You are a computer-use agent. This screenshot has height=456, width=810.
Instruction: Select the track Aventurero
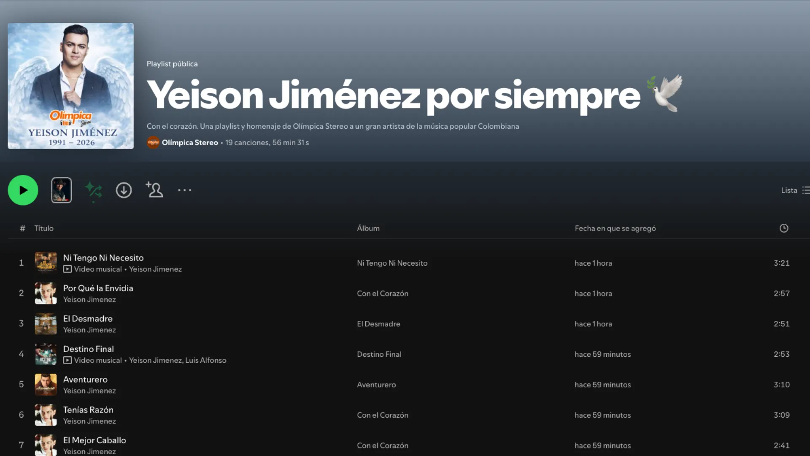85,379
